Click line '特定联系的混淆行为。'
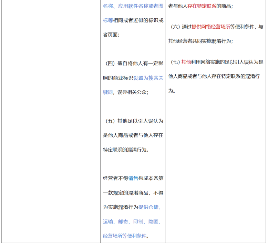Screen dimensions: 268x247 click(x=126, y=150)
